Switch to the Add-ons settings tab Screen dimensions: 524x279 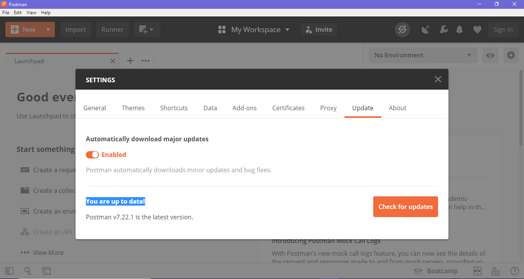tap(245, 108)
